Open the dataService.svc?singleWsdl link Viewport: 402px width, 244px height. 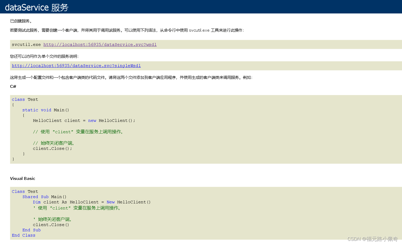click(76, 66)
